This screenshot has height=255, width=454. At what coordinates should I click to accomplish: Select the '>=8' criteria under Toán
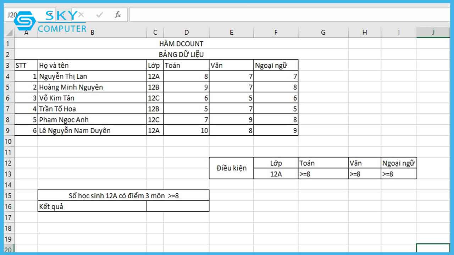[x=323, y=174]
